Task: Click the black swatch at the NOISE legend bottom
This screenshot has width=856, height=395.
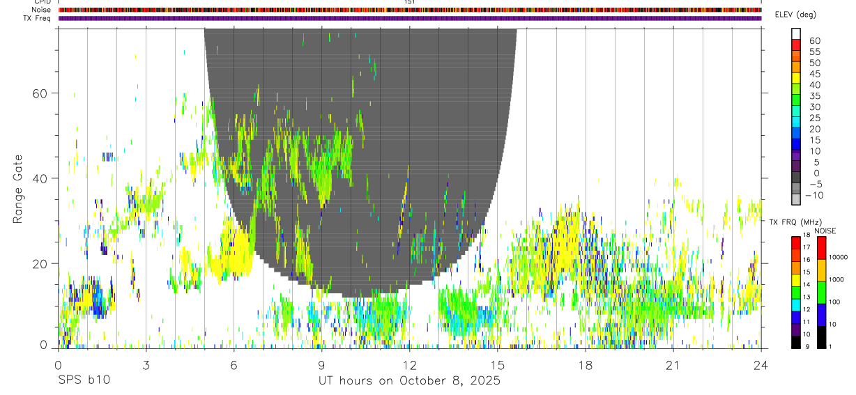Action: [x=821, y=337]
